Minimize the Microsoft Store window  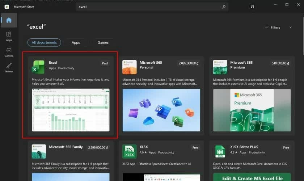pyautogui.click(x=275, y=5)
